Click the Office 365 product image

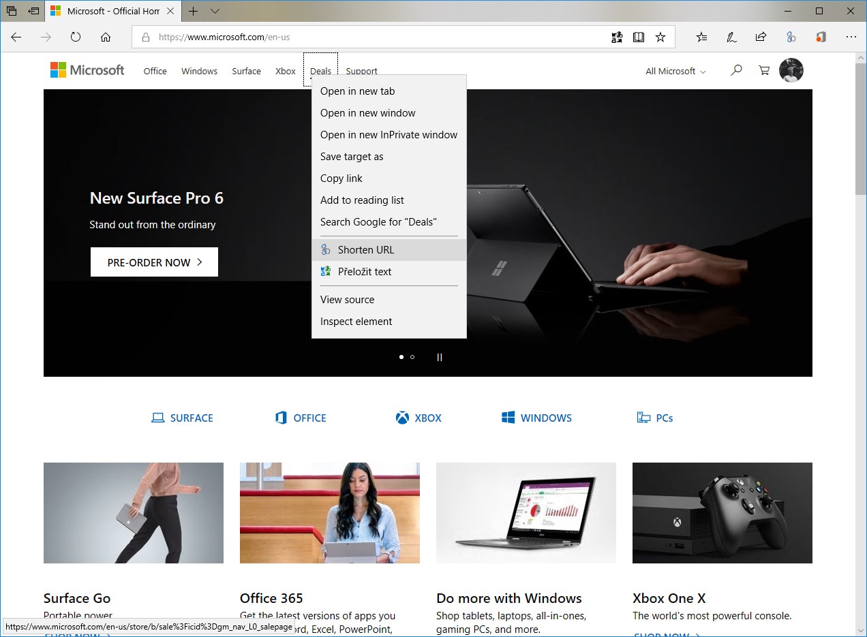point(330,513)
